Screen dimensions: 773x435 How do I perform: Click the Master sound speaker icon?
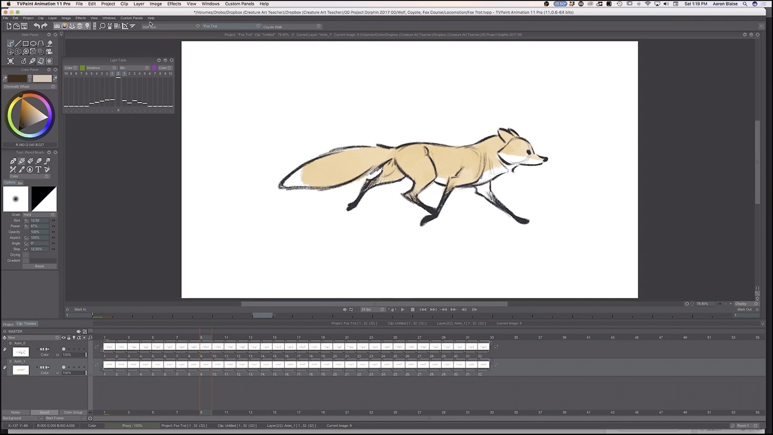point(78,331)
